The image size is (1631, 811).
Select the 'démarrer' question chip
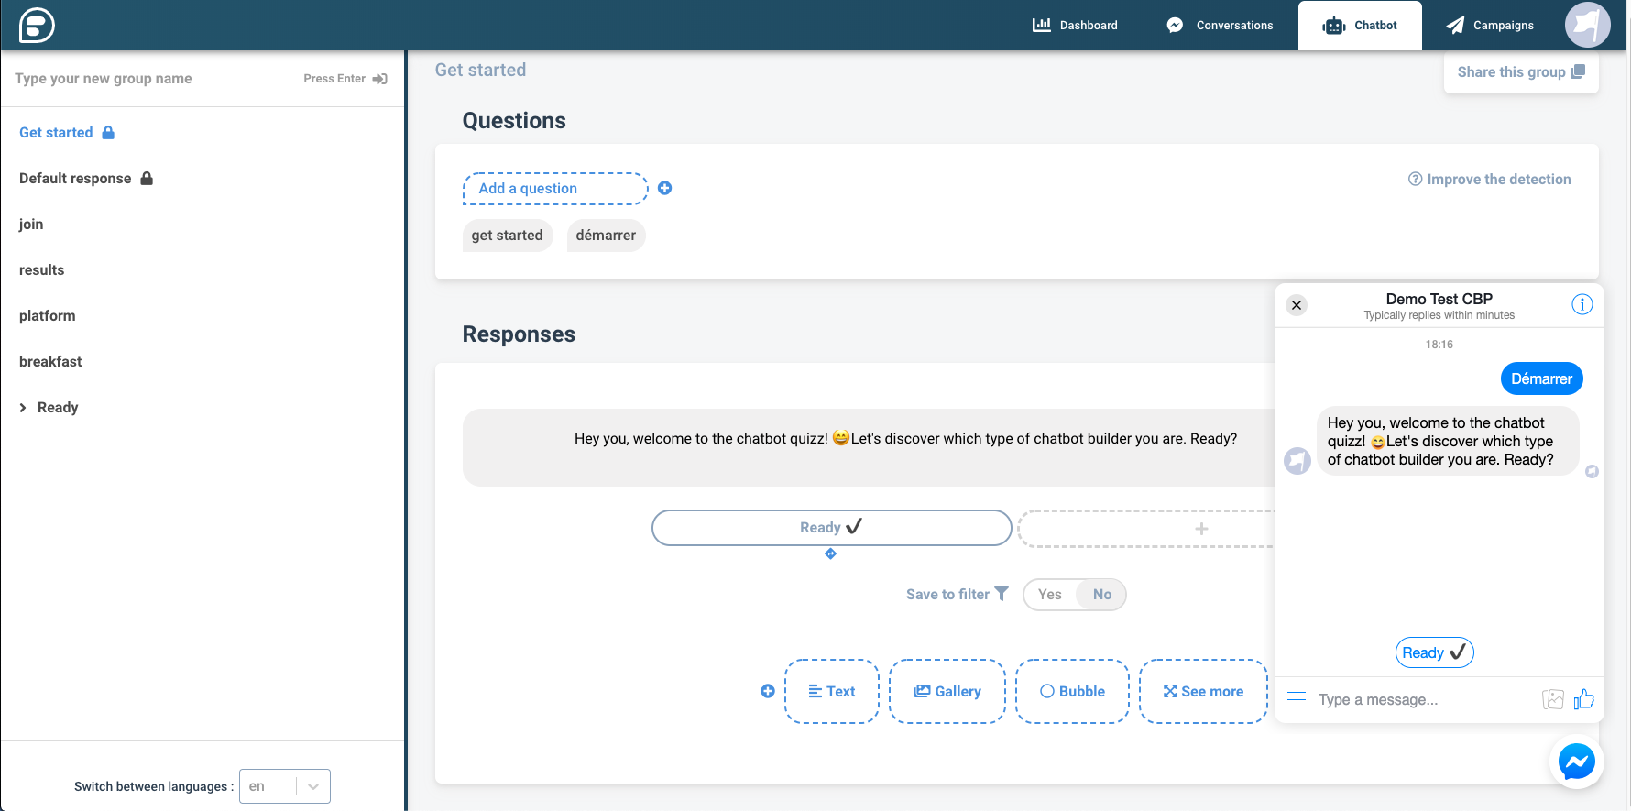[x=606, y=235]
